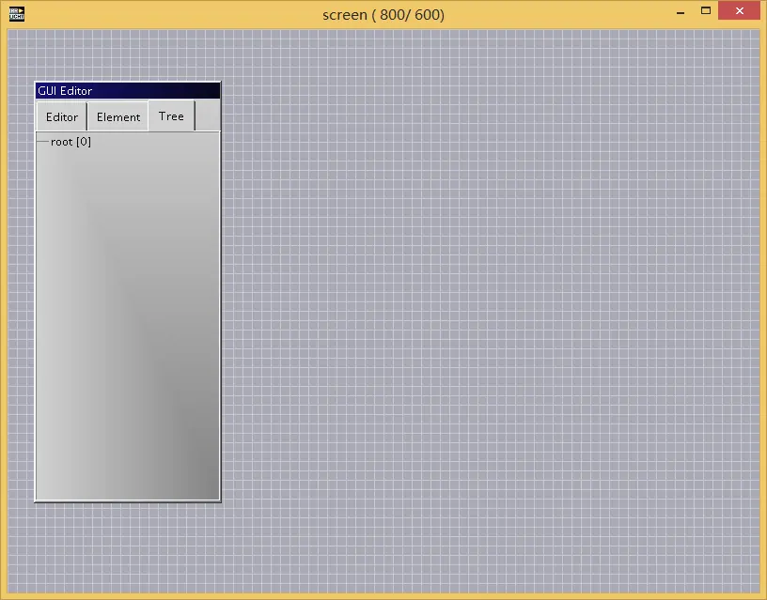This screenshot has width=767, height=600.
Task: Click the Irrlicht application icon in title bar
Action: coord(17,14)
